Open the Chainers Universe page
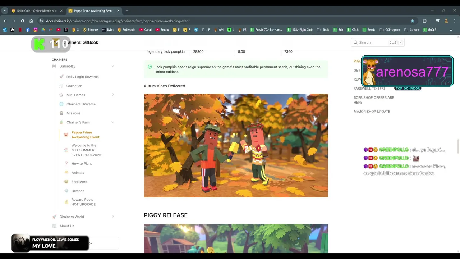460x259 pixels. coord(81,104)
